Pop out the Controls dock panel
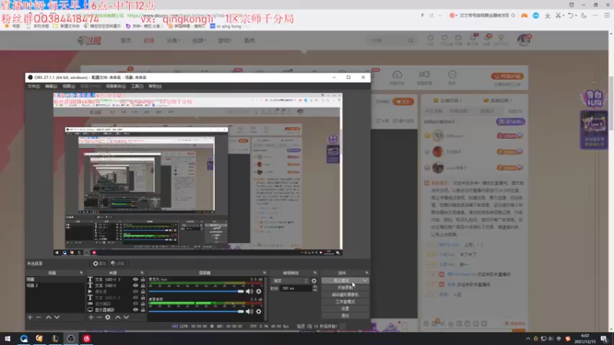Screen dimensions: 614x345 [x=367, y=273]
